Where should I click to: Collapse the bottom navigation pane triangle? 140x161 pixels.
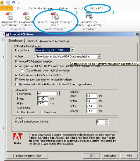click(x=3, y=128)
